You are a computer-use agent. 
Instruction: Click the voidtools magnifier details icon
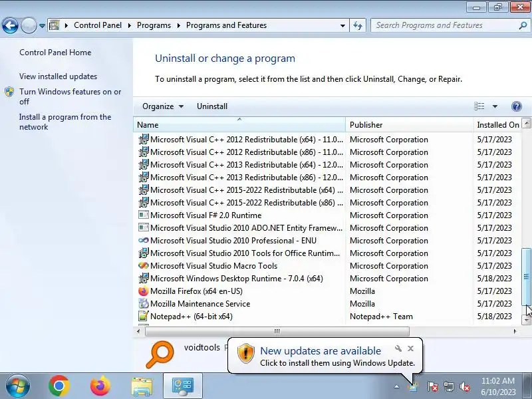coord(160,354)
